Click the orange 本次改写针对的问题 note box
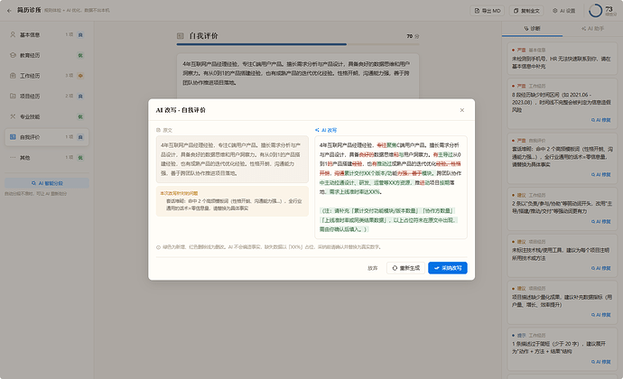 click(x=232, y=201)
